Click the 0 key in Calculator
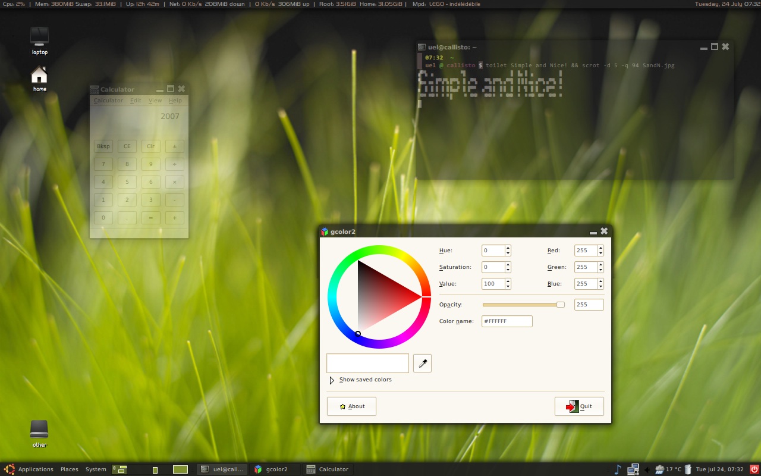This screenshot has height=476, width=761. [103, 218]
